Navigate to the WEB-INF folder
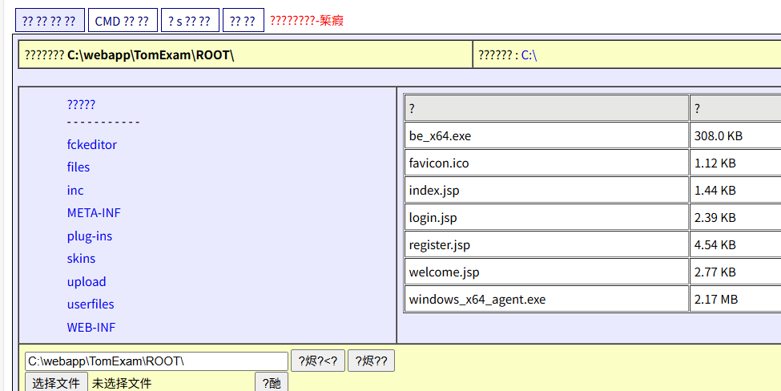Image resolution: width=781 pixels, height=391 pixels. (91, 328)
